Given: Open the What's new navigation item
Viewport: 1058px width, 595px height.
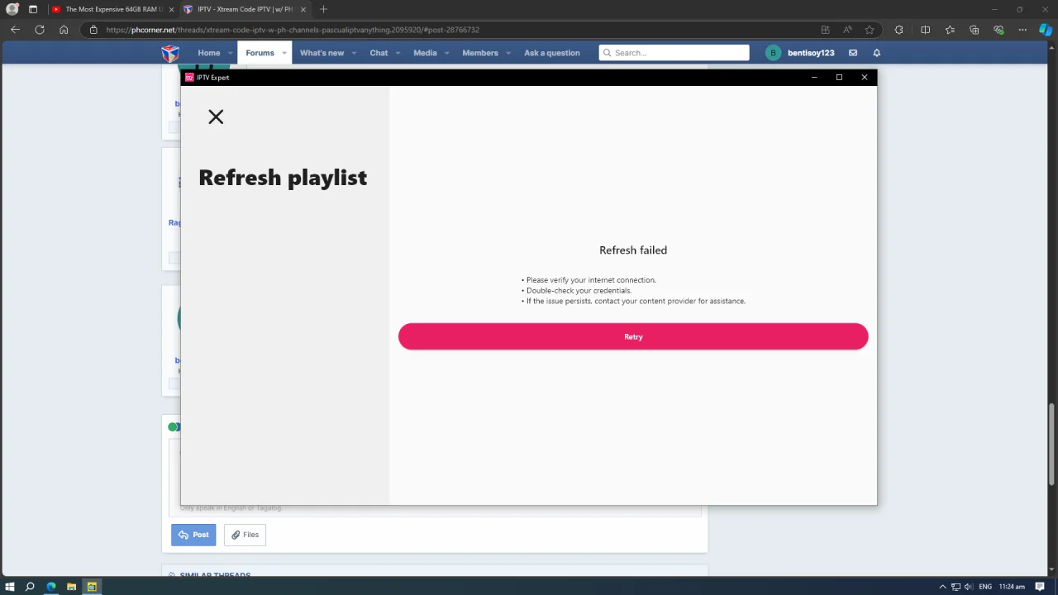Looking at the screenshot, I should pyautogui.click(x=322, y=53).
